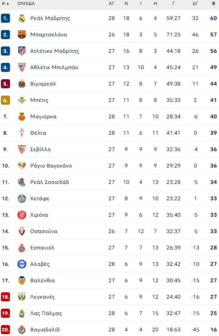Click the blue position badge number 1
219x336 pixels.
(5, 18)
